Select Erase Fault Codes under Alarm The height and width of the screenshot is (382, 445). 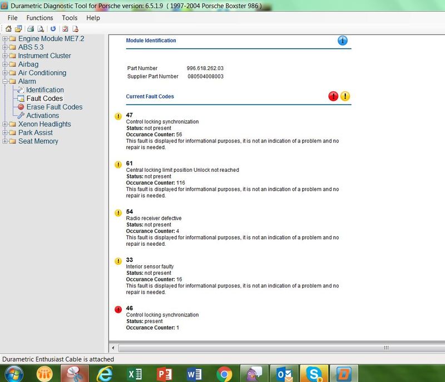[54, 107]
